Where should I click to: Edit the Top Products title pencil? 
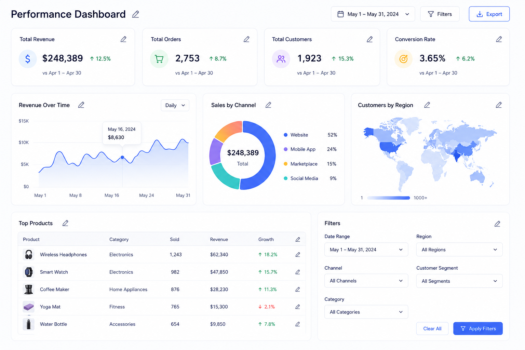click(x=65, y=223)
